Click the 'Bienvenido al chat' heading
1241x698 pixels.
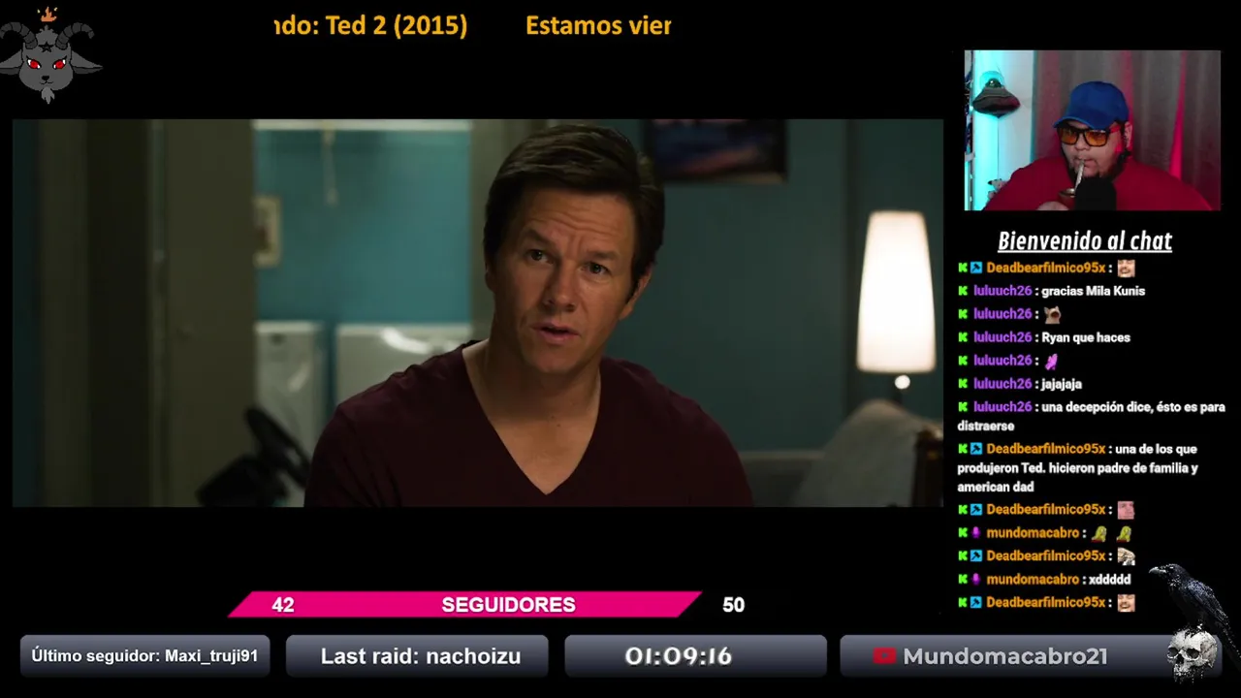tap(1085, 240)
